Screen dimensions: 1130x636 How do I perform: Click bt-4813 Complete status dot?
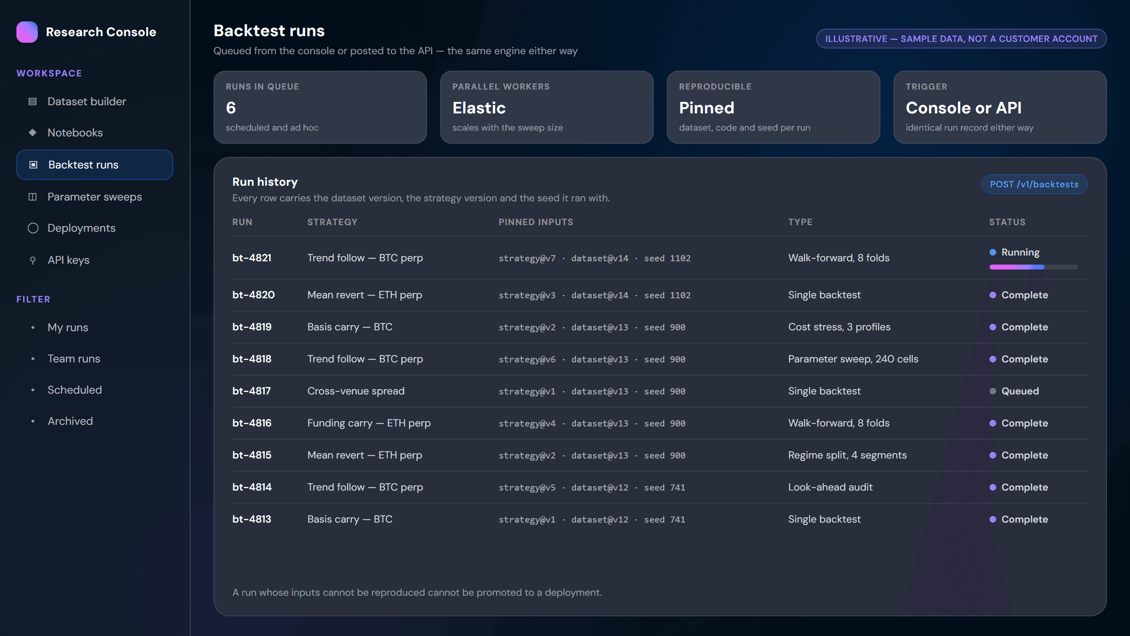pos(993,519)
